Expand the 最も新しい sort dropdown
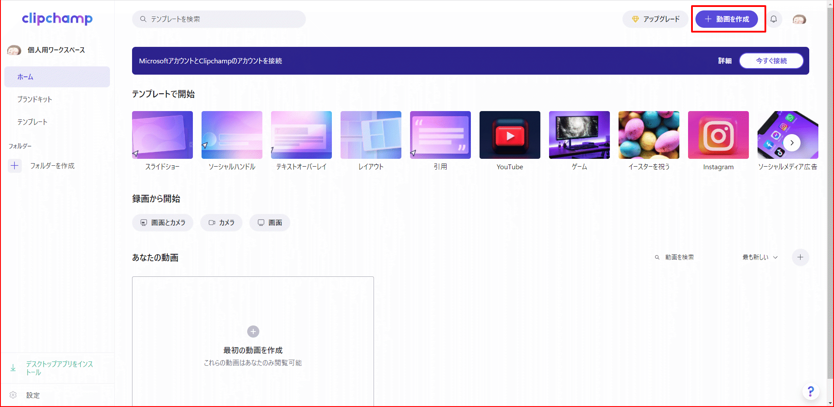This screenshot has width=834, height=407. click(x=760, y=257)
